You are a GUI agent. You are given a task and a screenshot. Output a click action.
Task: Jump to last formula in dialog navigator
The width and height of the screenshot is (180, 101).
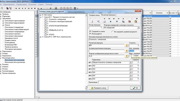114,19
